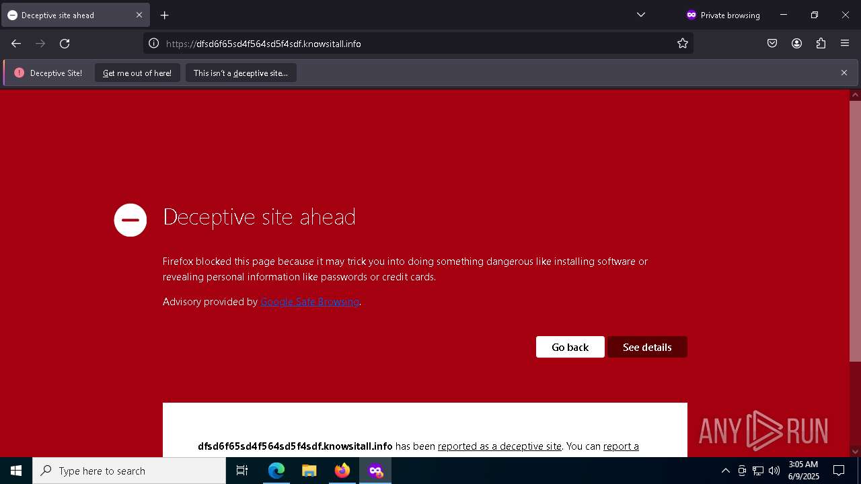Switch to Firefox private window in taskbar

click(375, 471)
